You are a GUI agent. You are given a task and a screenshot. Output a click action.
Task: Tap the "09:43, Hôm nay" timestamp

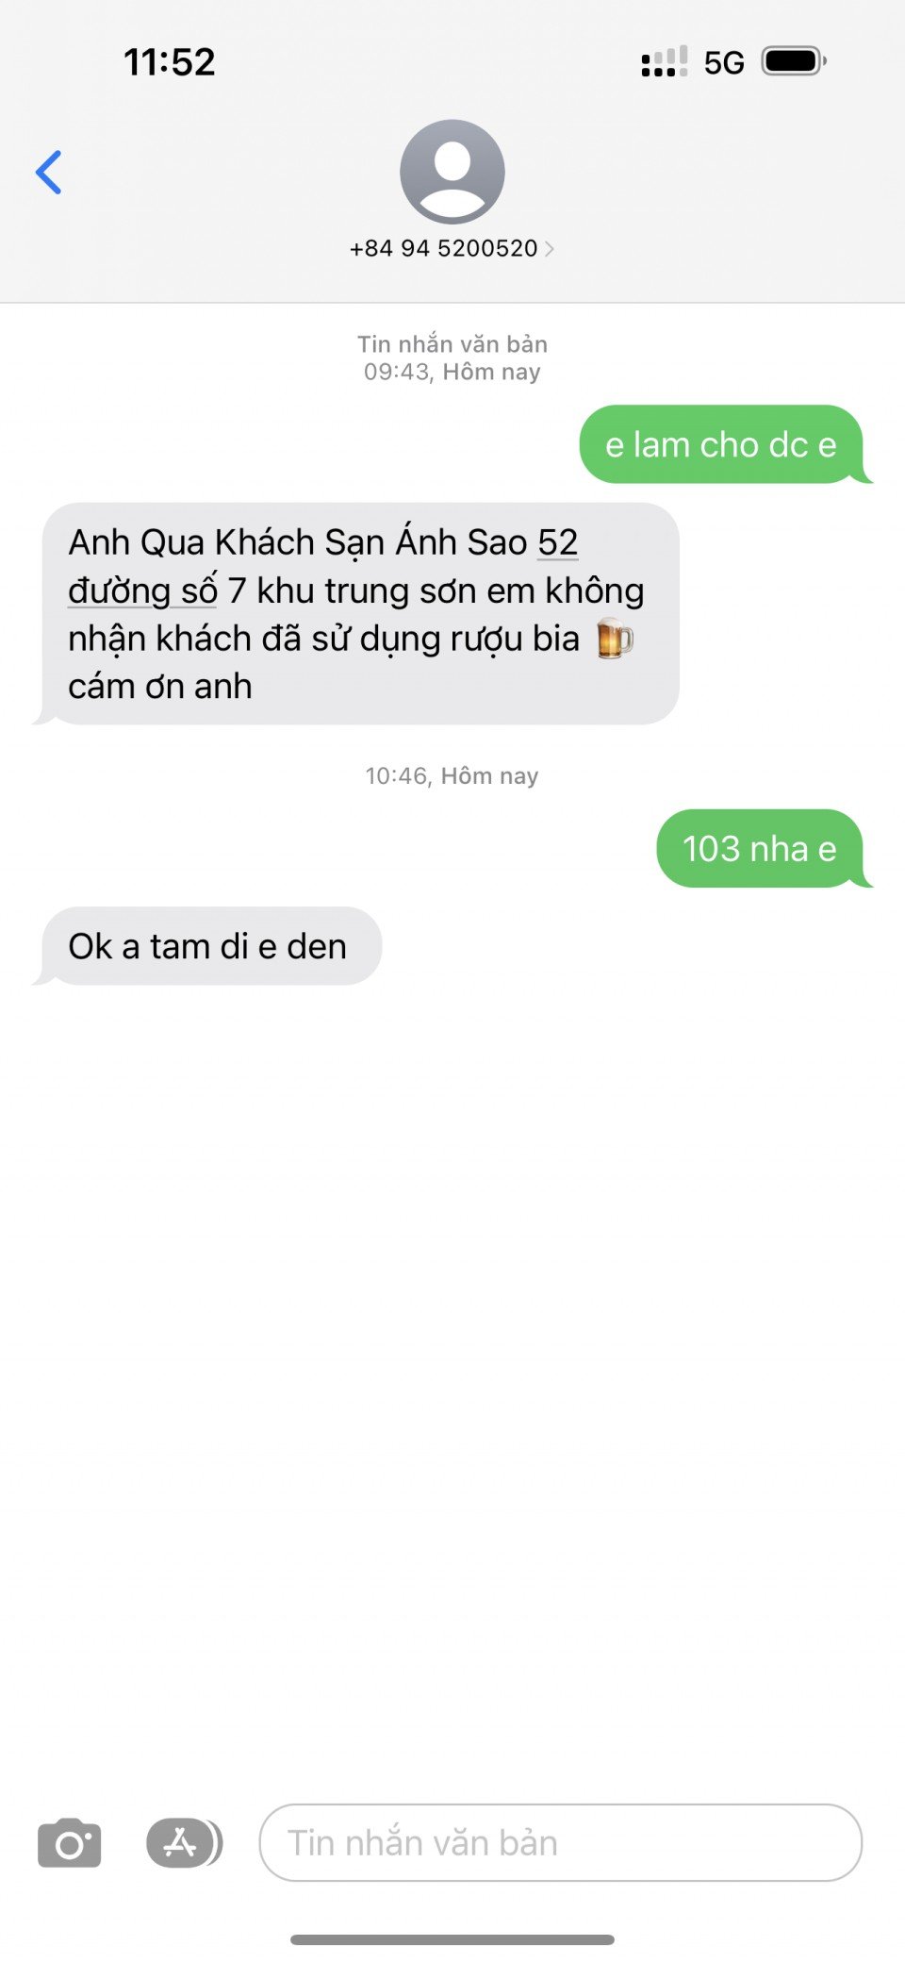[x=452, y=372]
